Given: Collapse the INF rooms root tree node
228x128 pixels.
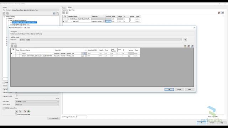Looking at the screenshot, I should tap(4, 17).
